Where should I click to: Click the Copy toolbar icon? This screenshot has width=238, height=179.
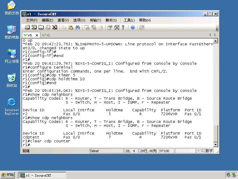(64, 27)
